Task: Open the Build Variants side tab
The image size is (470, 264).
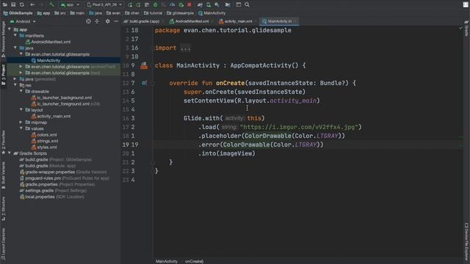Action: pyautogui.click(x=3, y=175)
